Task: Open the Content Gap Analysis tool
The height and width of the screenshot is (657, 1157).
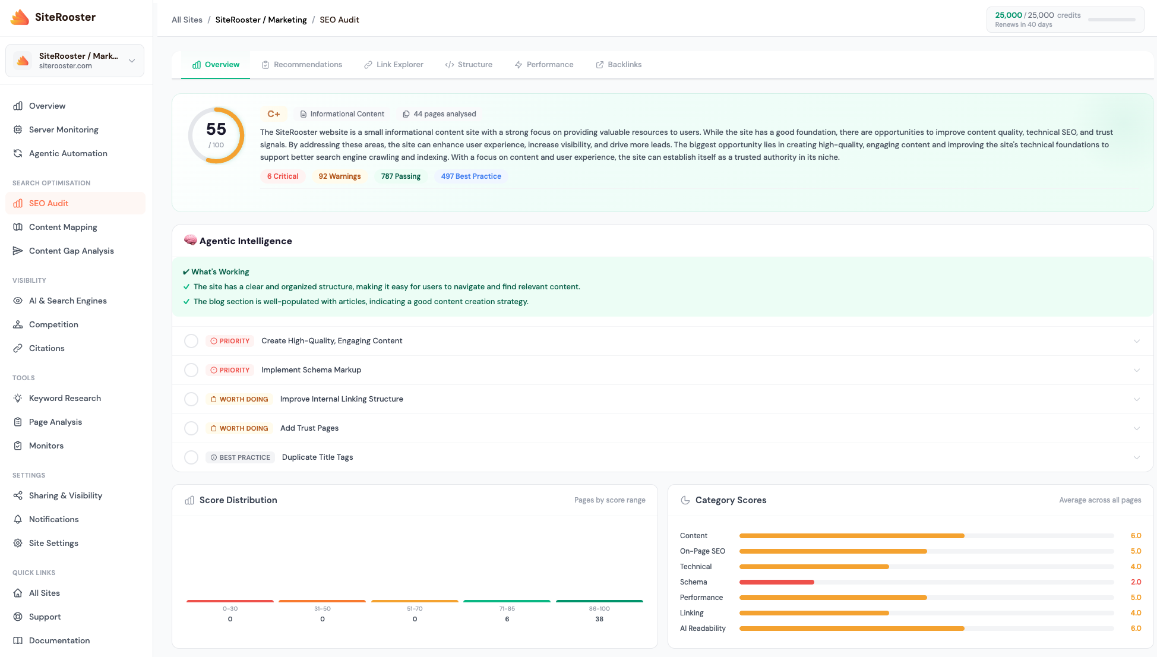Action: click(x=71, y=251)
